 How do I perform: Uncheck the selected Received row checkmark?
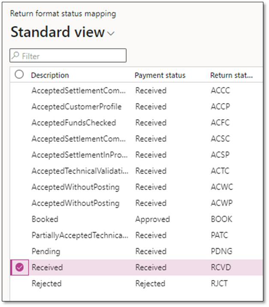pyautogui.click(x=19, y=267)
